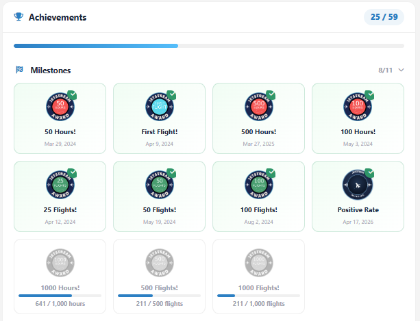The height and width of the screenshot is (321, 420).
Task: Click the "1000 Hours!" title text
Action: pos(60,288)
